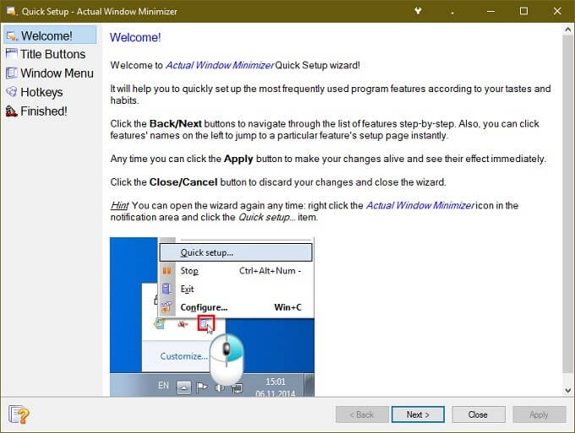Click the tray menu illustration thumbnail
The width and height of the screenshot is (575, 433).
[x=212, y=317]
